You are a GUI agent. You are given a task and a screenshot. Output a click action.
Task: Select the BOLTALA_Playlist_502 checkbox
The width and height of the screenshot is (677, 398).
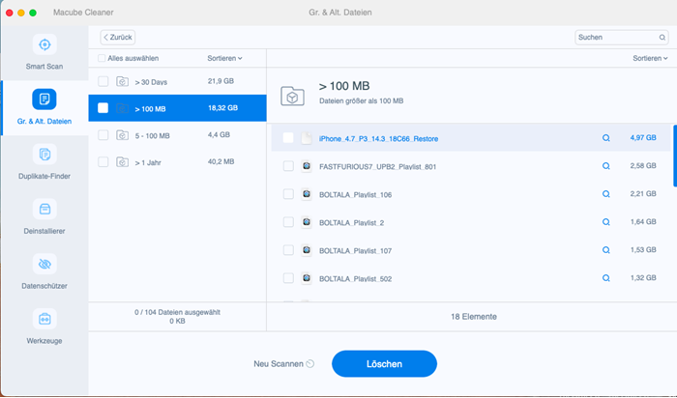pos(288,278)
